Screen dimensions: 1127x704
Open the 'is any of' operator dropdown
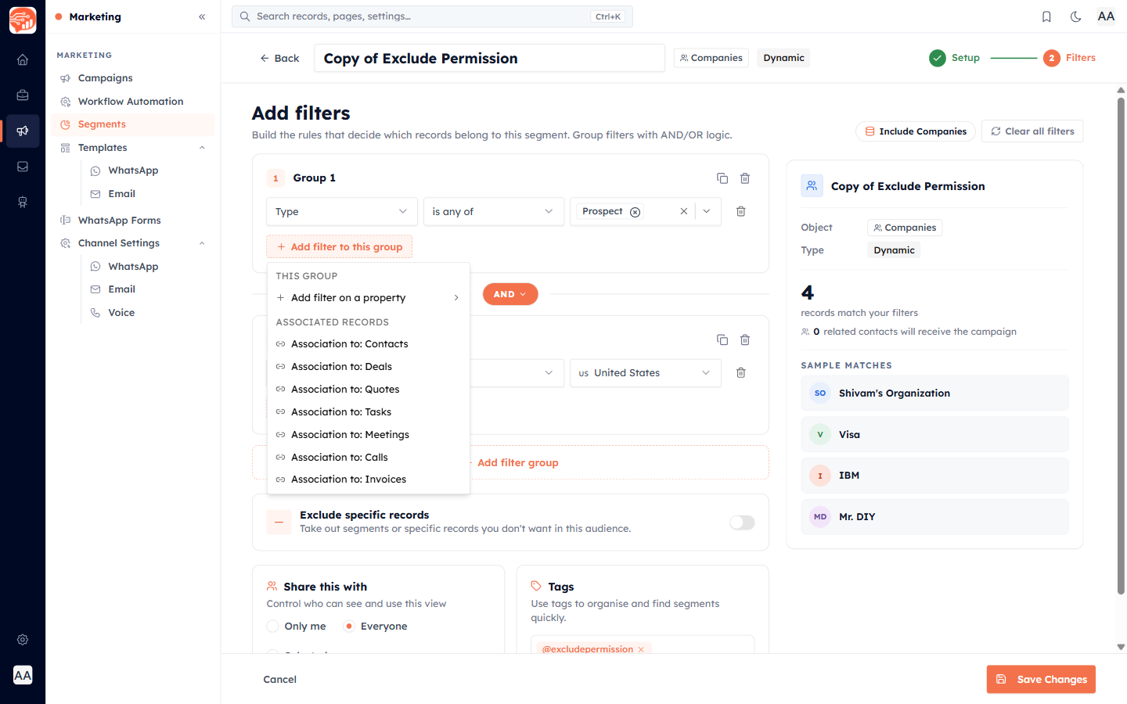[x=493, y=211]
